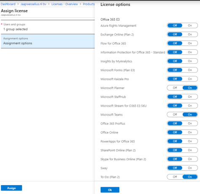Image resolution: width=200 pixels, height=194 pixels.
Task: Click the To-Do (Plan 2) label
Action: click(110, 177)
